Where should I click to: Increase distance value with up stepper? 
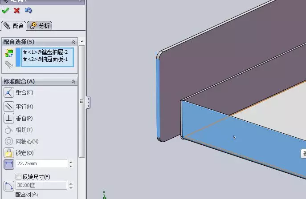coord(71,162)
